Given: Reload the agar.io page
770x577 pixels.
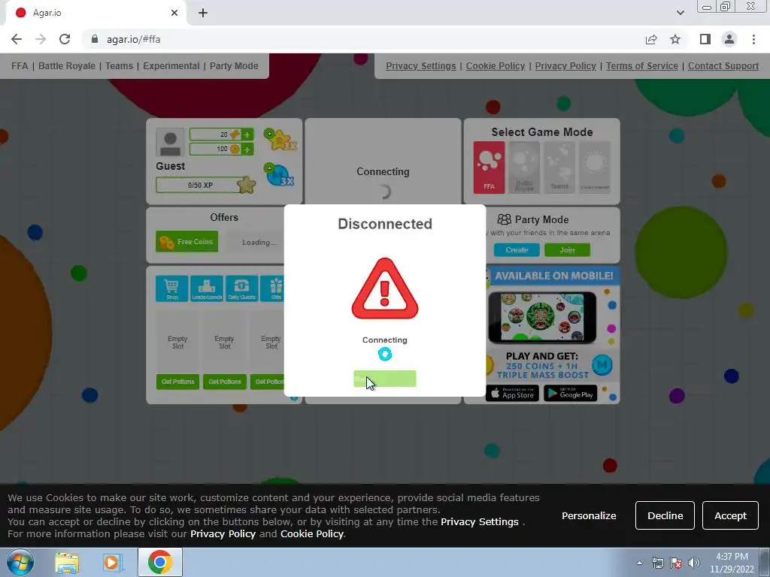Looking at the screenshot, I should pos(65,39).
